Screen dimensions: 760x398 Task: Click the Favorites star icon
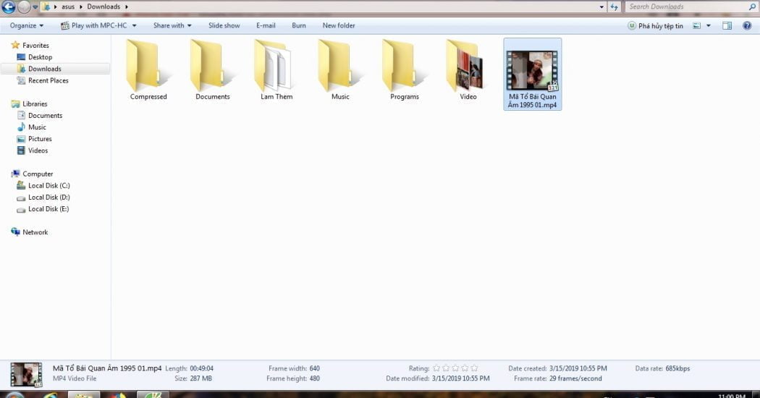point(15,45)
